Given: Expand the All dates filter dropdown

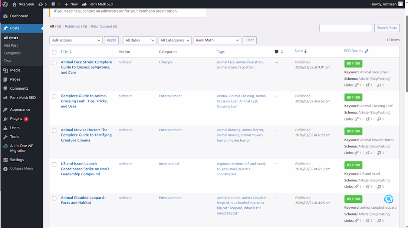Looking at the screenshot, I should coord(139,40).
